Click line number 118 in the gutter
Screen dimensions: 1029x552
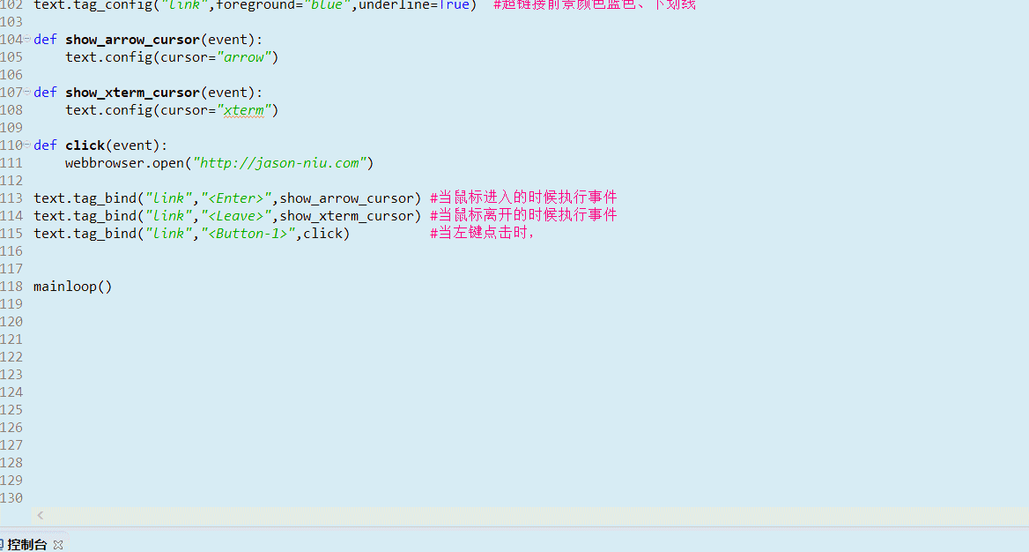tap(11, 286)
